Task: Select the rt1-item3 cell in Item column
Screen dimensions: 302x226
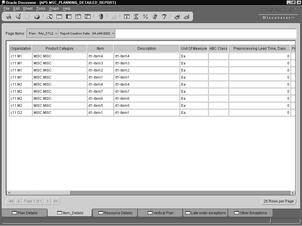Action: [100, 63]
